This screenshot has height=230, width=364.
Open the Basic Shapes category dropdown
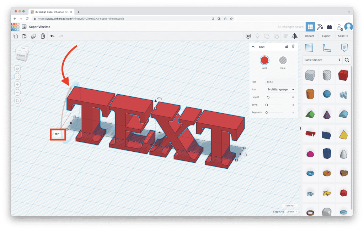[x=322, y=60]
